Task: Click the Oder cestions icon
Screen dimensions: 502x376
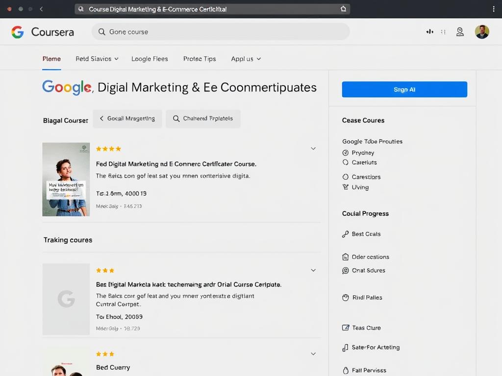Action: coord(345,257)
